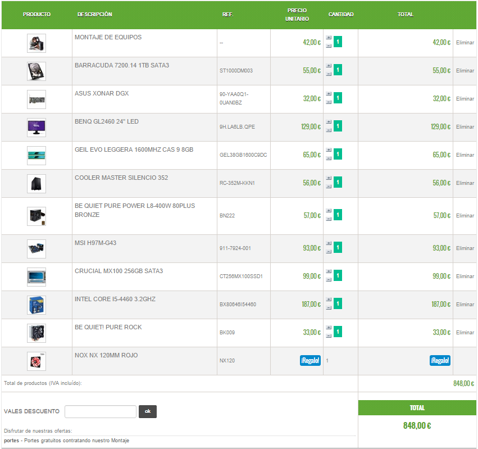Remove Be Quiet! Pure Rock with Eliminar
The height and width of the screenshot is (449, 478).
tap(465, 333)
